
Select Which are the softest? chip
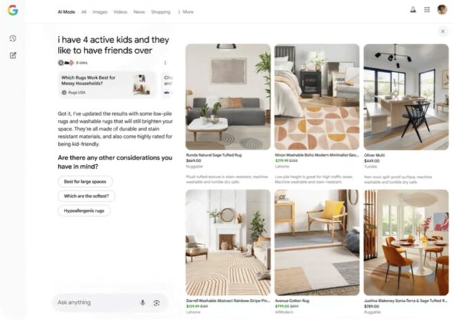(x=87, y=196)
